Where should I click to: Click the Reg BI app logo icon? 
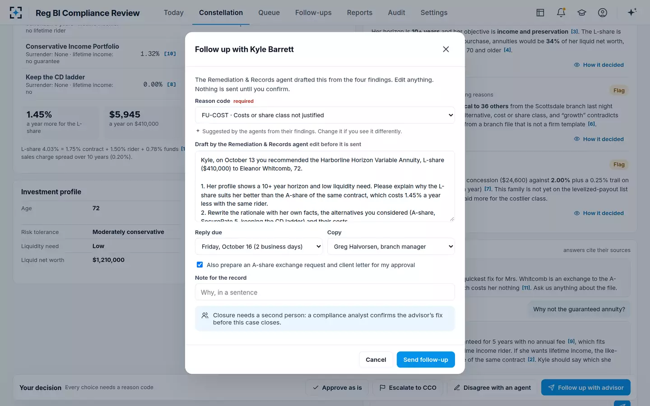coord(16,13)
